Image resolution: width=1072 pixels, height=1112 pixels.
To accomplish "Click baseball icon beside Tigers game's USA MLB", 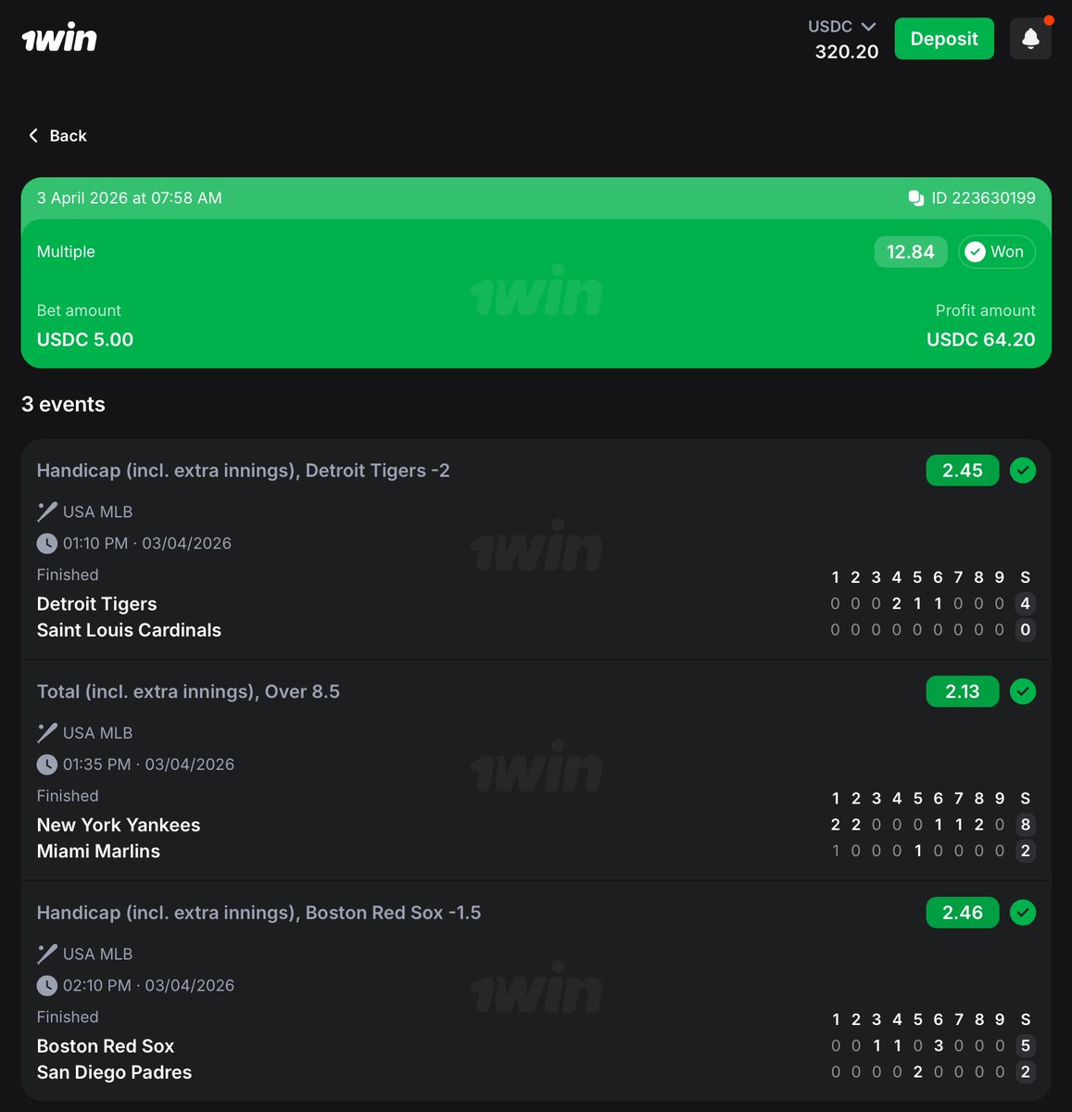I will point(47,512).
